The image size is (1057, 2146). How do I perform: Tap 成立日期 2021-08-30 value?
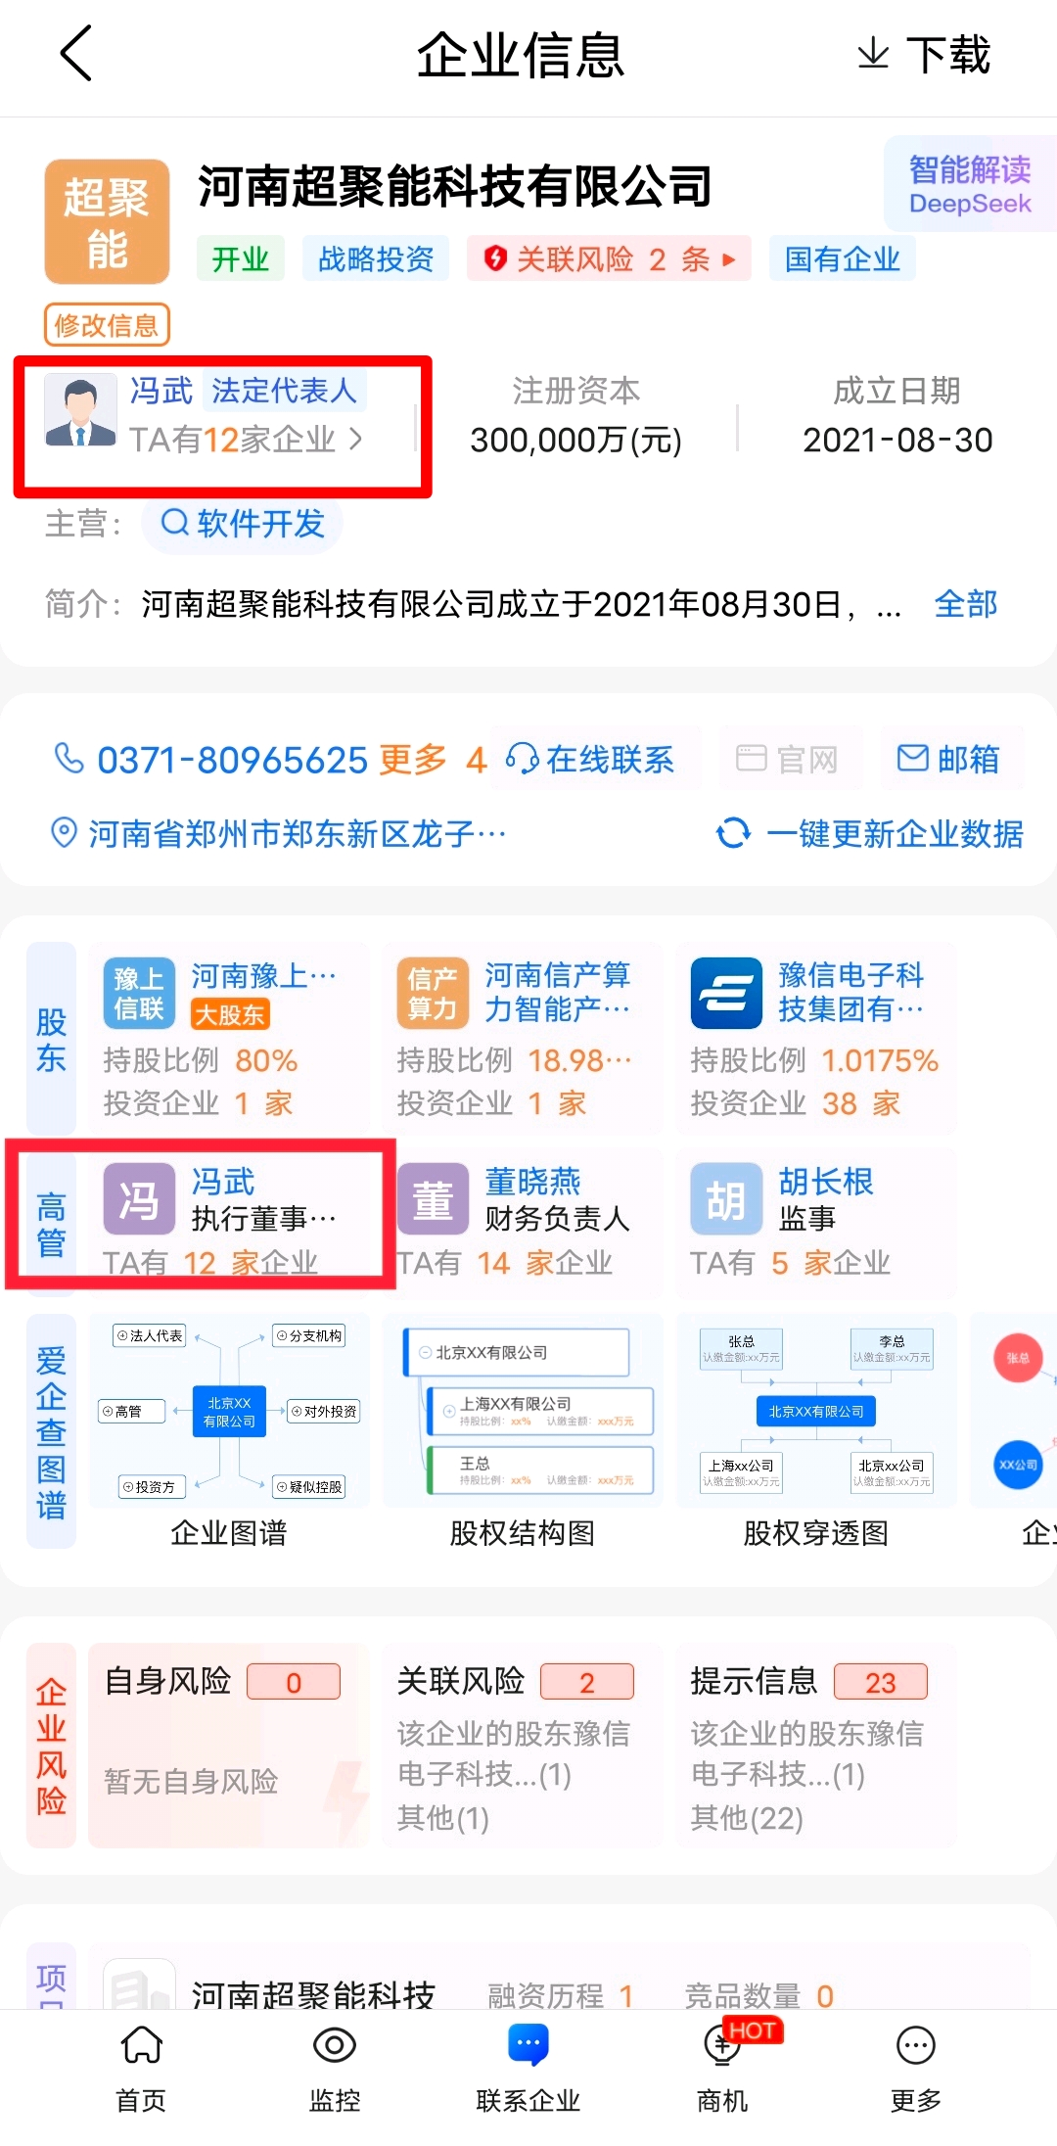897,440
